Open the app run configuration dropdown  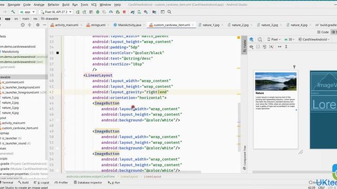pyautogui.click(x=27, y=12)
